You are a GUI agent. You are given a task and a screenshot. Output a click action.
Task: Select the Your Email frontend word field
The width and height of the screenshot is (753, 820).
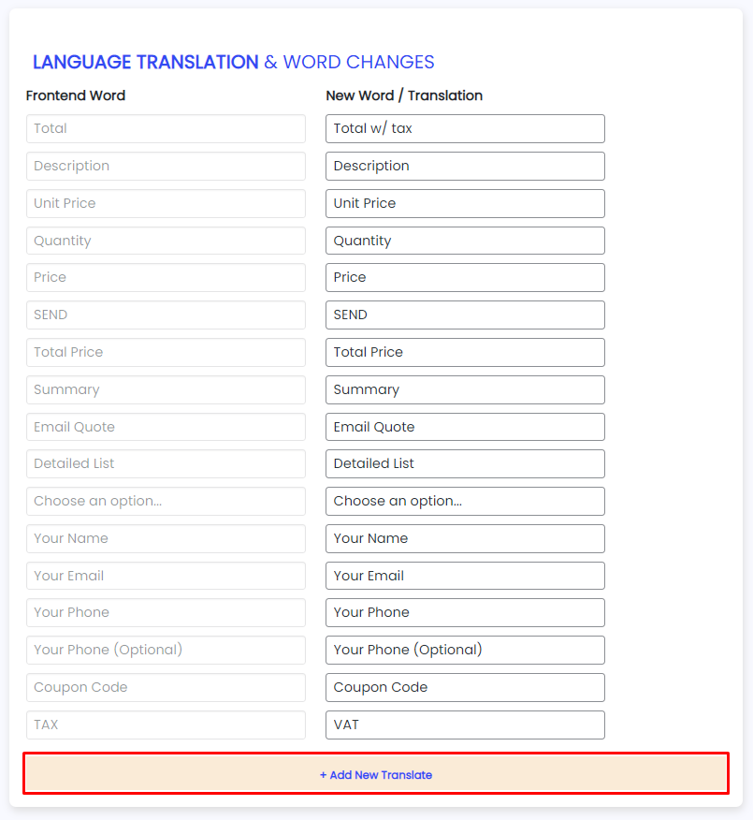(x=167, y=576)
